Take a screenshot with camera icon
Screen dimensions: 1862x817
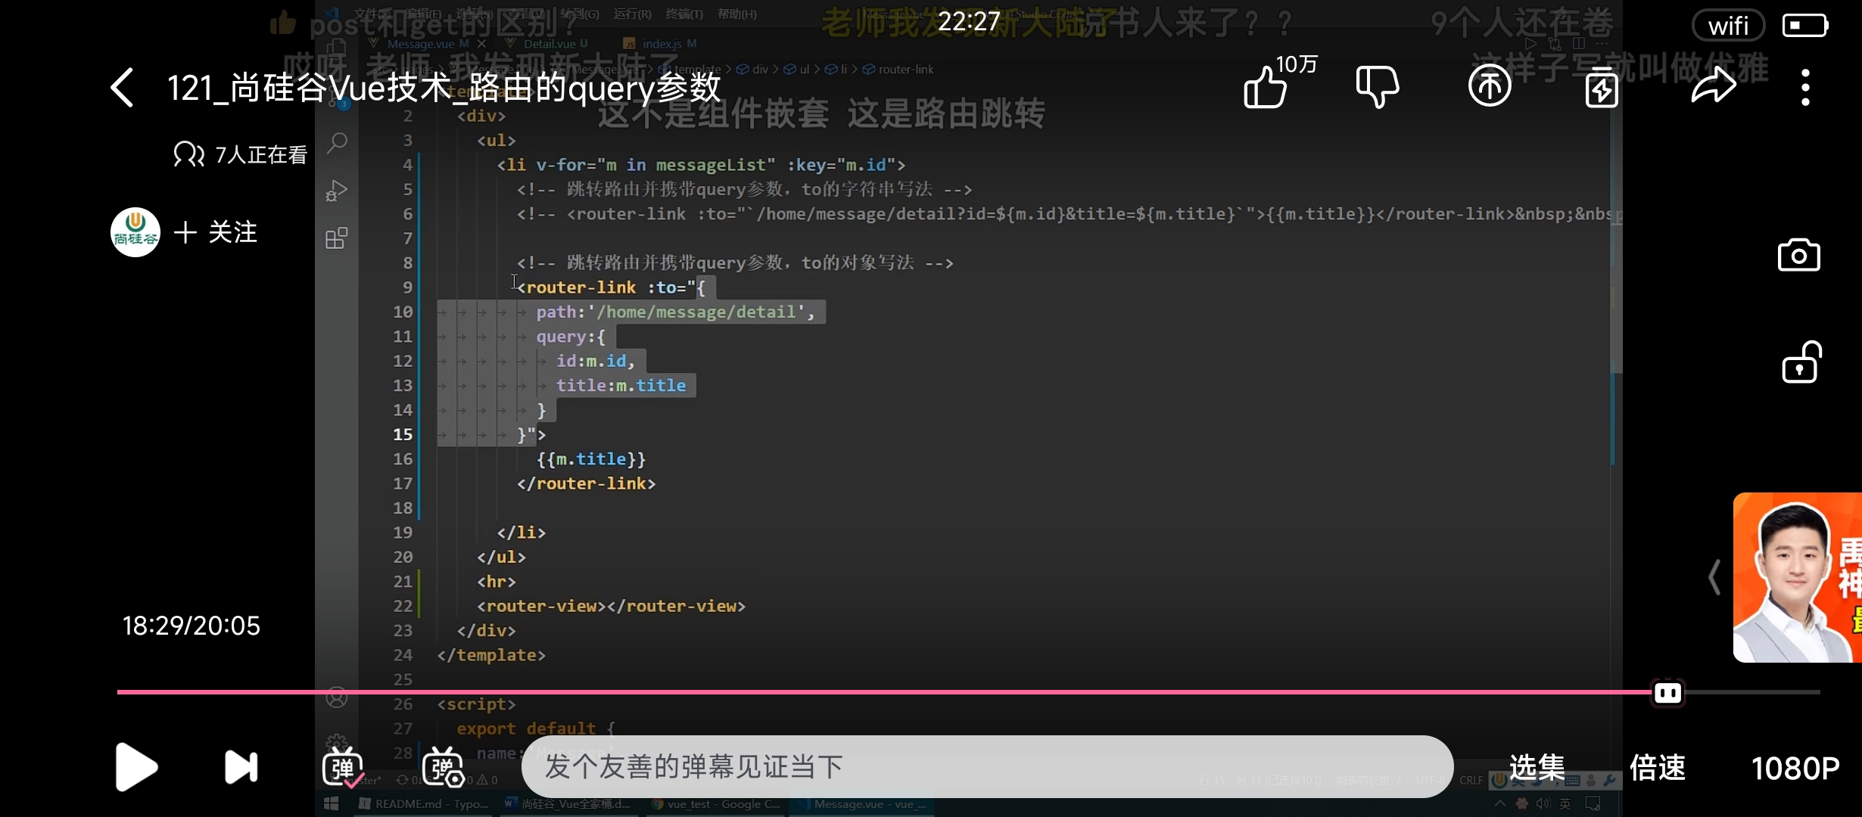click(1798, 256)
